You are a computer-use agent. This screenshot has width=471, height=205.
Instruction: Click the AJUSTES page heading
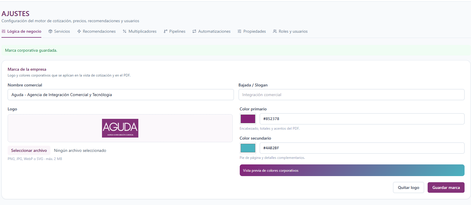pos(16,14)
